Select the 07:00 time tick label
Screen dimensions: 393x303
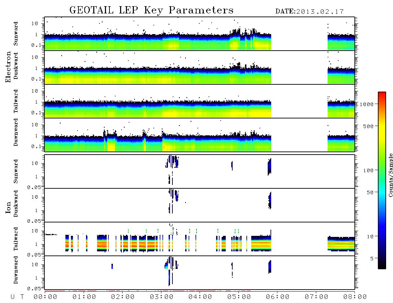[317, 297]
